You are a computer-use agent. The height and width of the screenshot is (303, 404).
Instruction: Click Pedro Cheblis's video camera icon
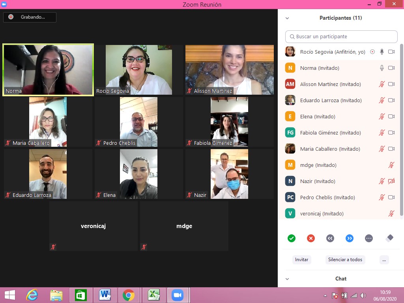pos(391,197)
